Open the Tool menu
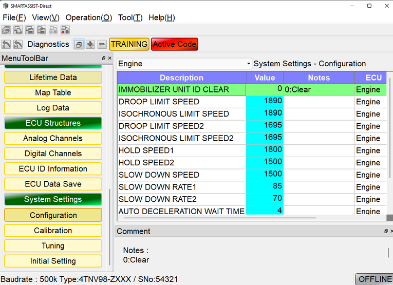 pos(130,17)
